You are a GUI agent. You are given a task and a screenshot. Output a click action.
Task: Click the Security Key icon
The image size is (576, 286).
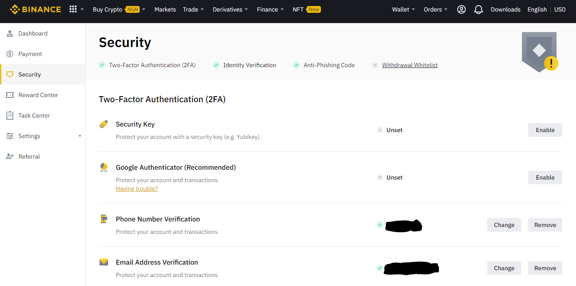pyautogui.click(x=103, y=124)
